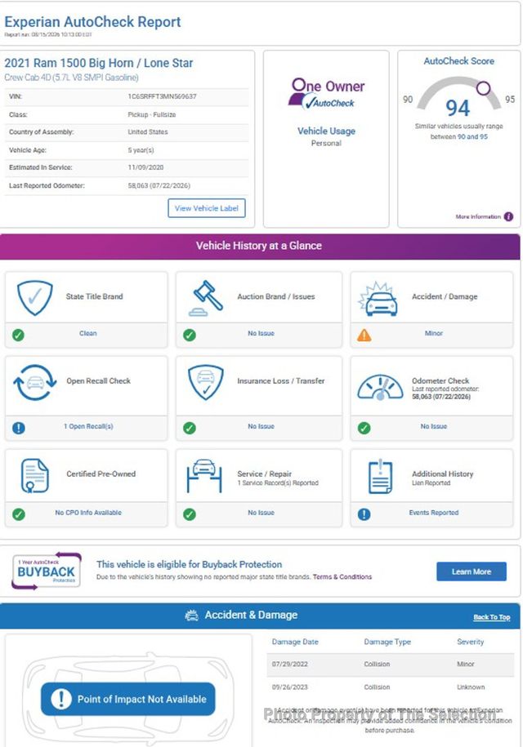Click the Unknown severity cell
Screen dimensions: 523x747
471,687
